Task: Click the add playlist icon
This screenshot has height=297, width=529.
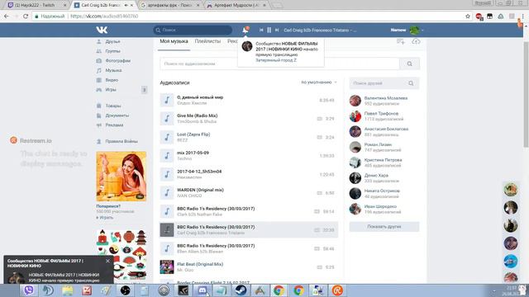Action: (x=400, y=41)
